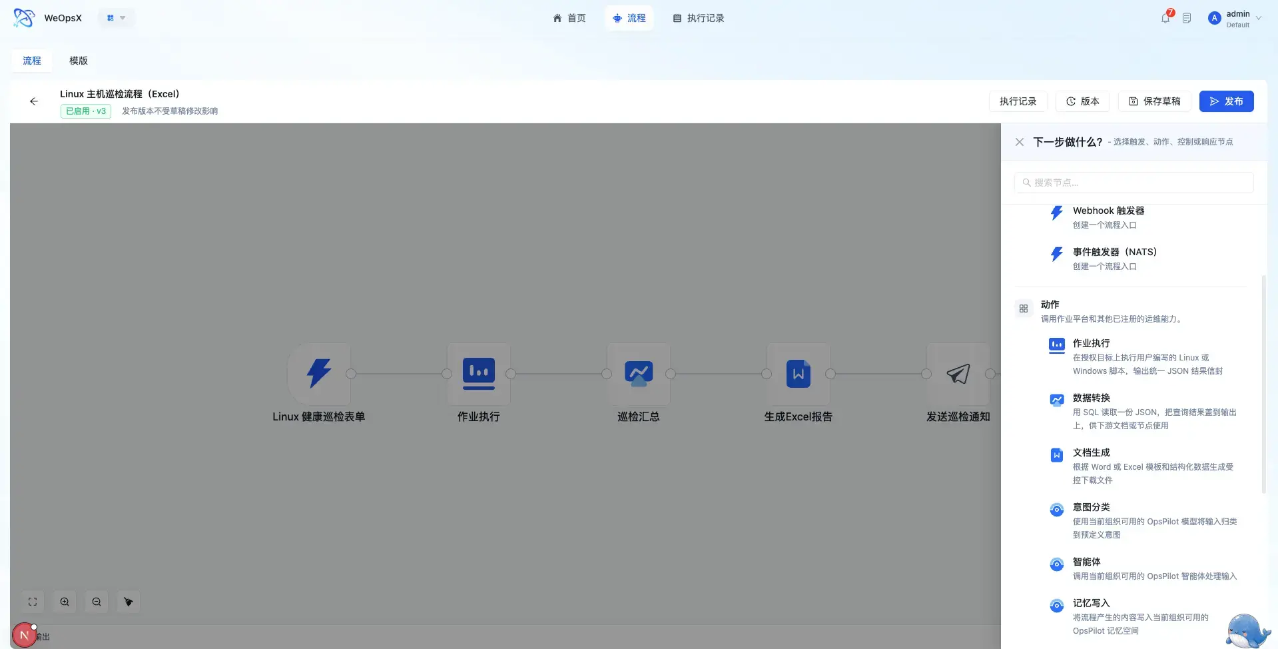Open 执行记录 in the top navigation
This screenshot has height=649, width=1278.
(699, 18)
